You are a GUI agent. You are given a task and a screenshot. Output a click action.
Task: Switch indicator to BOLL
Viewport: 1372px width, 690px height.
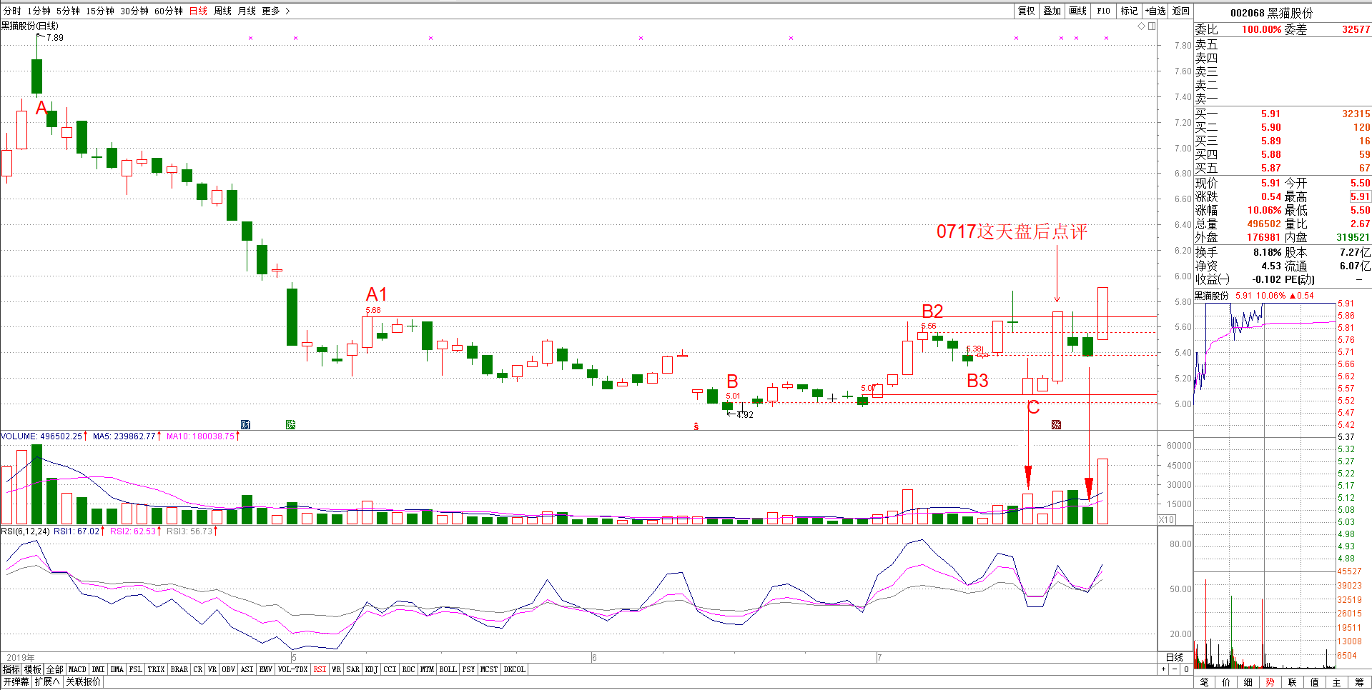pyautogui.click(x=448, y=669)
